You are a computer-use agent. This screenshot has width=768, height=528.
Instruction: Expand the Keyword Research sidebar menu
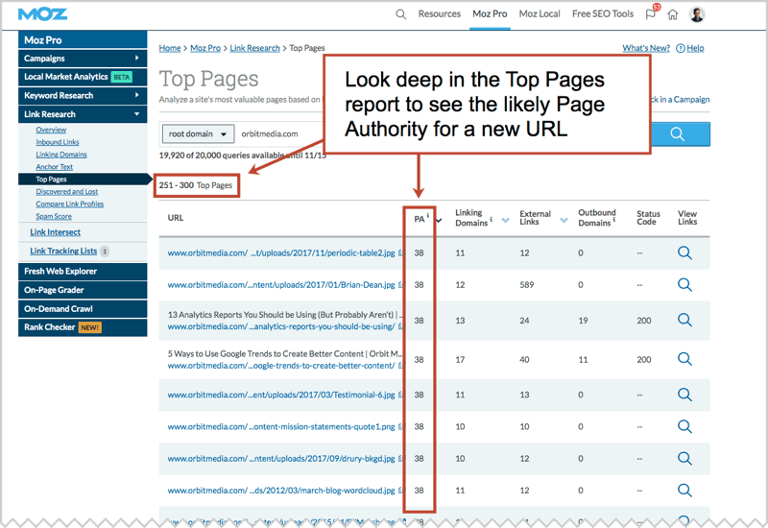[83, 95]
